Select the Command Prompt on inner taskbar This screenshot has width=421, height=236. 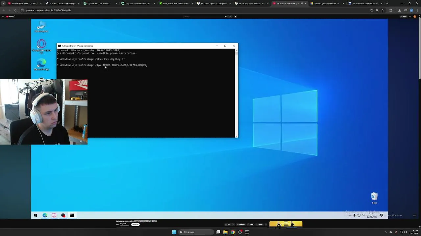point(72,215)
